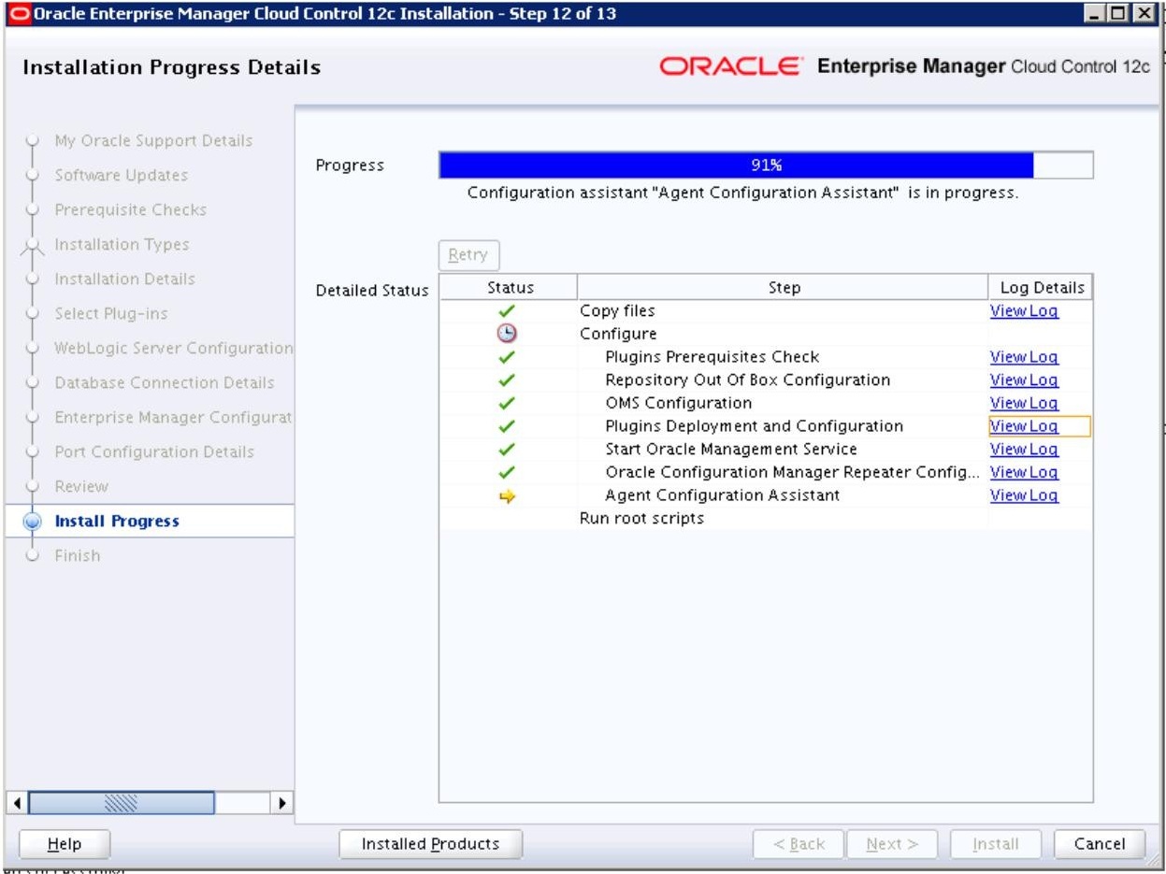Click the Plugins Prerequisites Check step text
1166x874 pixels.
(x=713, y=357)
